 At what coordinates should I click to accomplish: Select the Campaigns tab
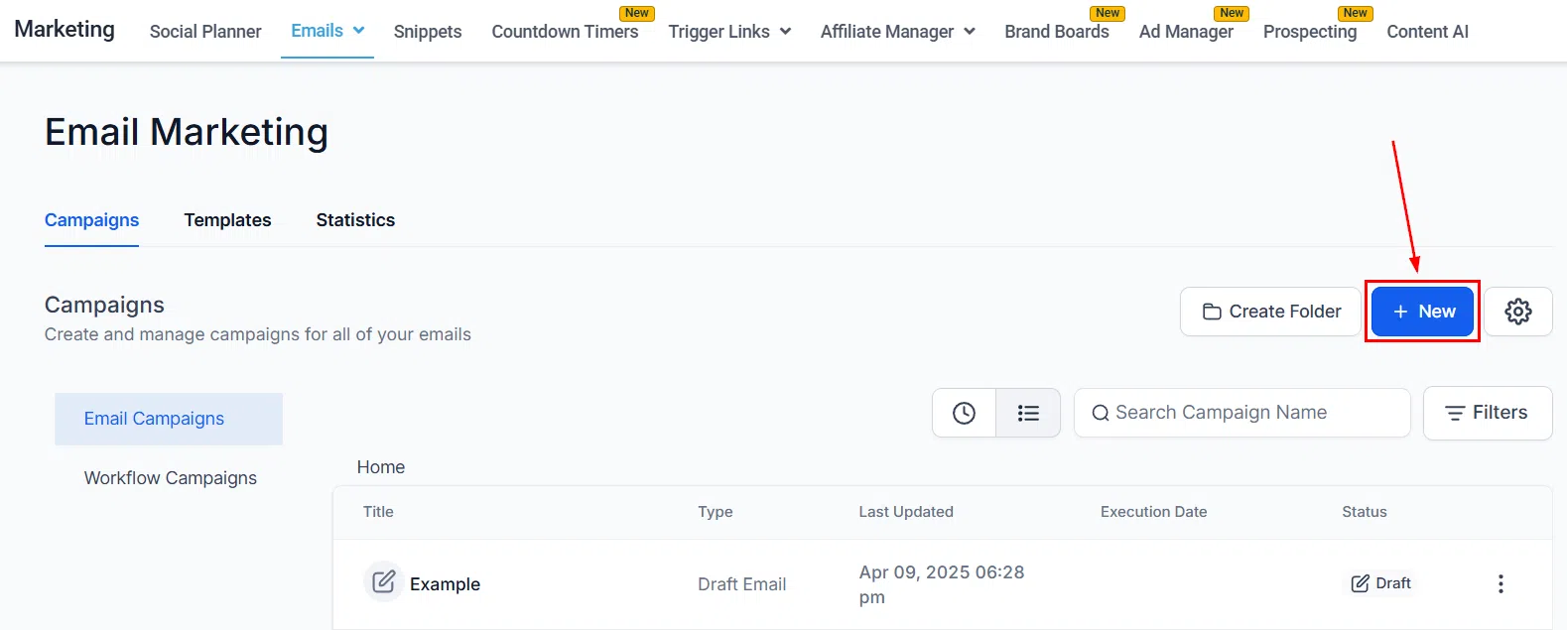click(x=91, y=220)
